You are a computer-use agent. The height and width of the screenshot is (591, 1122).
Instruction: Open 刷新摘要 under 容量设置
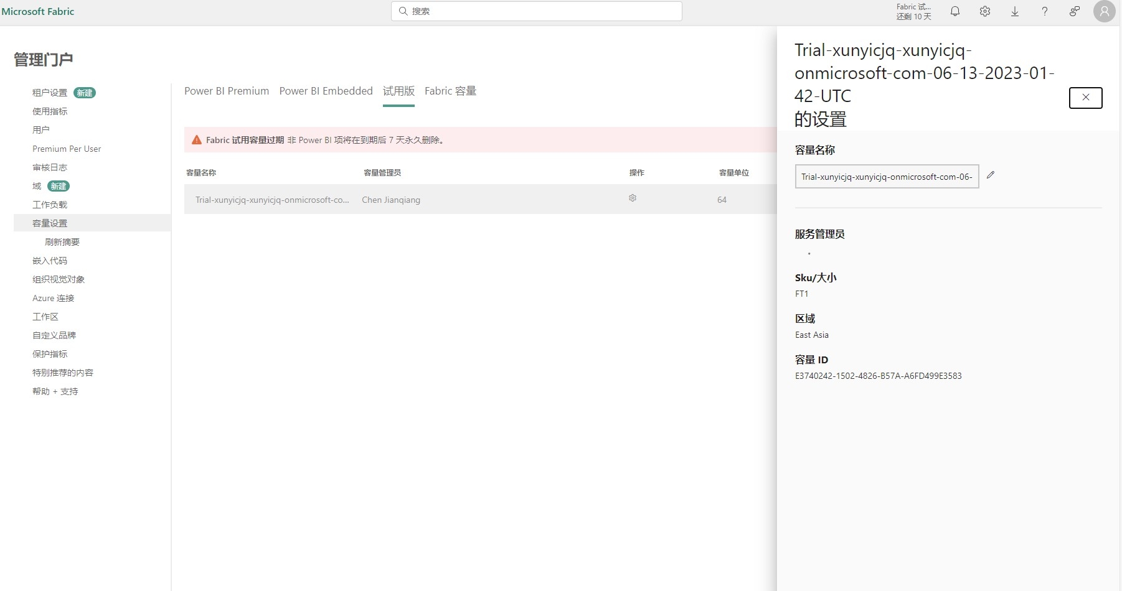point(62,242)
